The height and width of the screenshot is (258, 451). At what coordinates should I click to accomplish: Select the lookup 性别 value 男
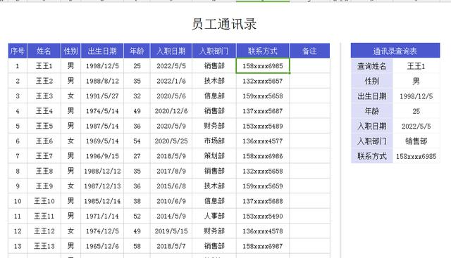[416, 82]
